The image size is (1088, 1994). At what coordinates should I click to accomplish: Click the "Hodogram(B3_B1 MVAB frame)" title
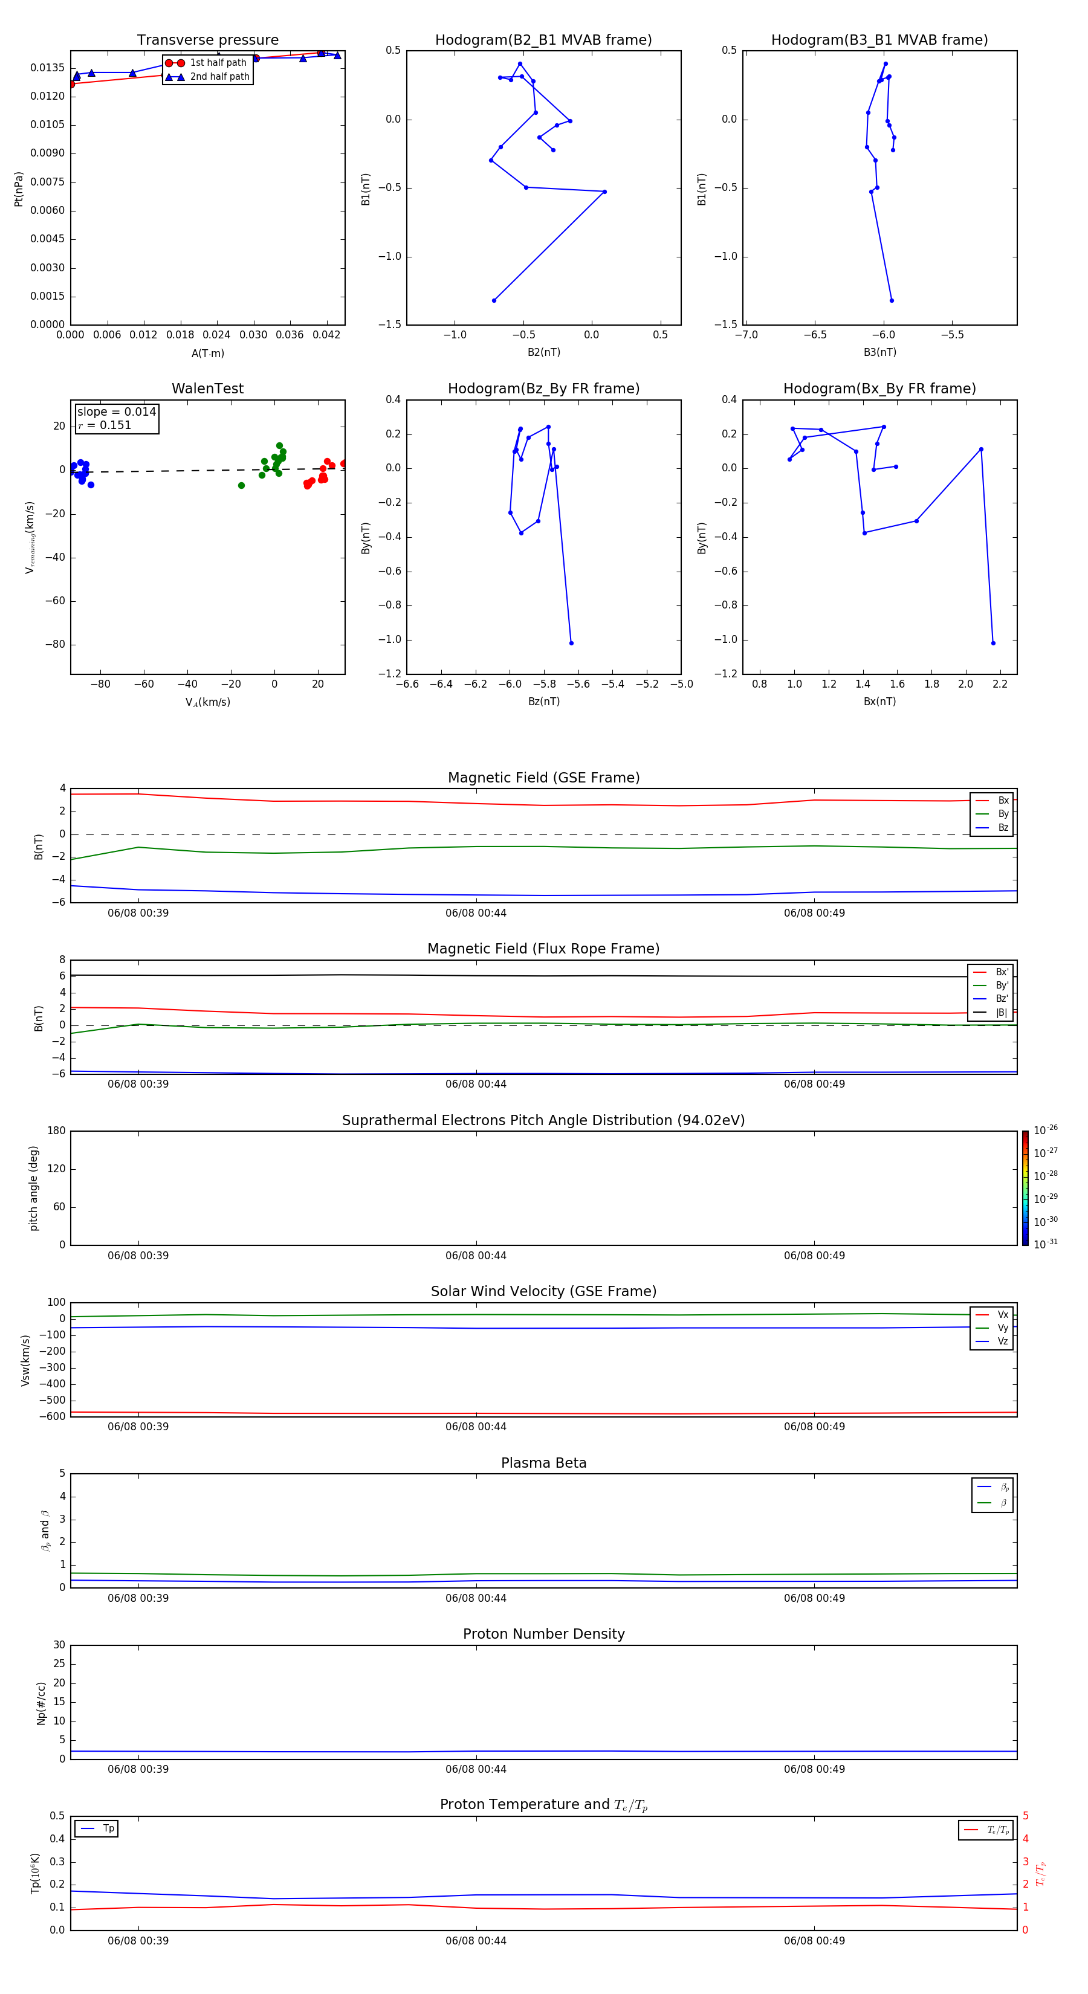pos(879,40)
